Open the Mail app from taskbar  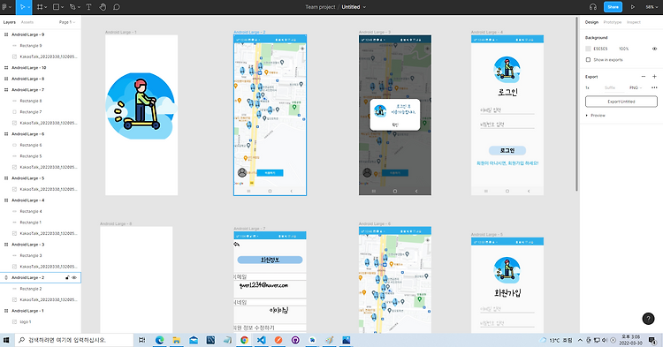pyautogui.click(x=194, y=340)
